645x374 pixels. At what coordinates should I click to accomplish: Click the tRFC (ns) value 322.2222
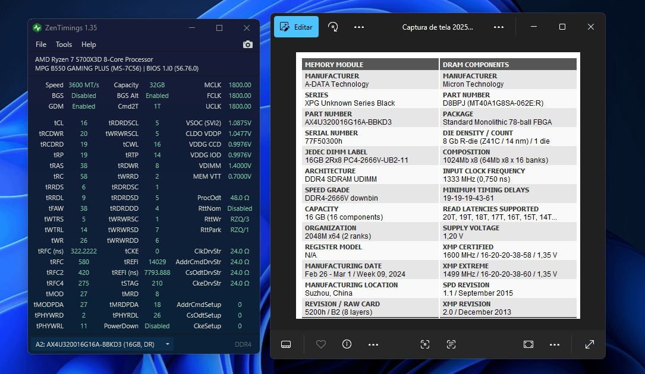pos(83,251)
